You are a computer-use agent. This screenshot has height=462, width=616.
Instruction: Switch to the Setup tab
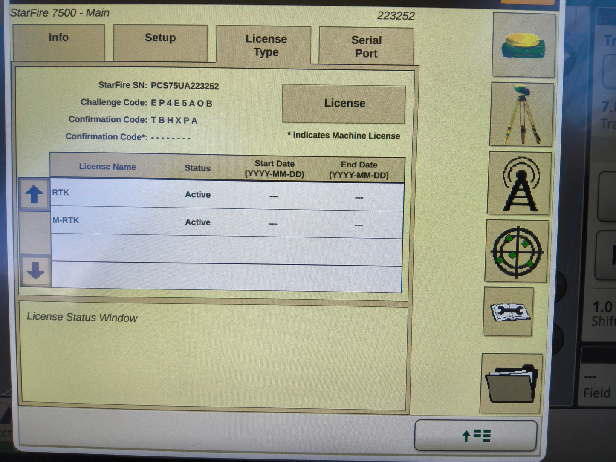click(160, 43)
